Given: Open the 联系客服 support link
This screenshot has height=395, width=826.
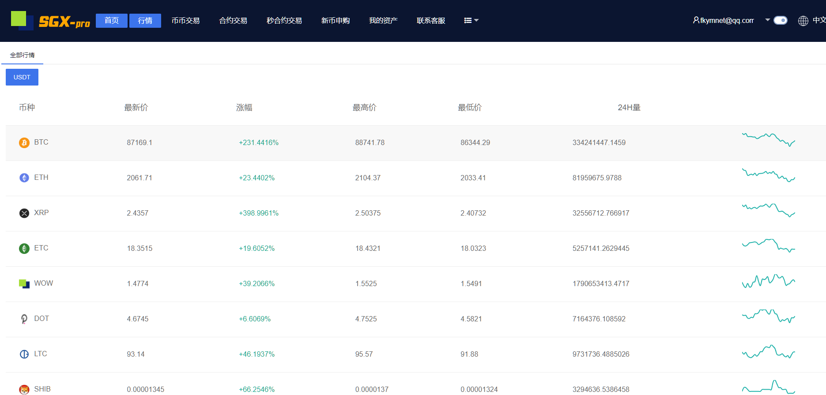Looking at the screenshot, I should 431,21.
